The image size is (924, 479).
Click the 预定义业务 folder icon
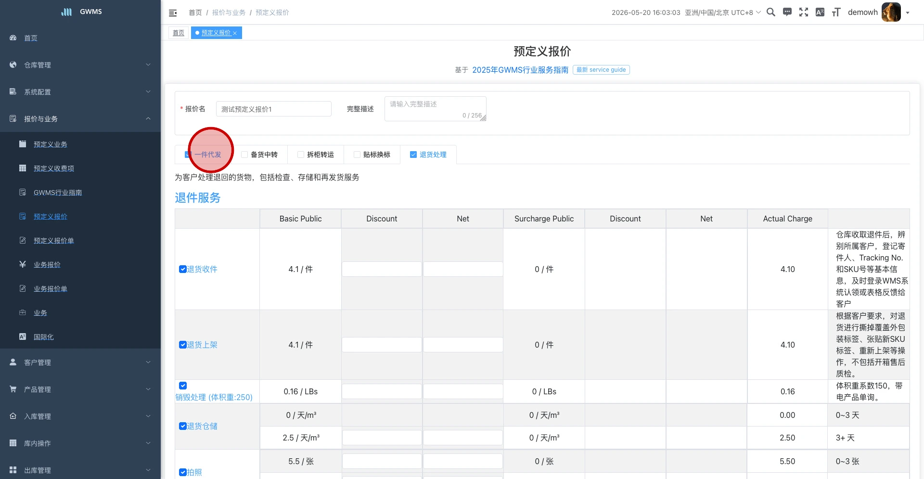click(23, 144)
